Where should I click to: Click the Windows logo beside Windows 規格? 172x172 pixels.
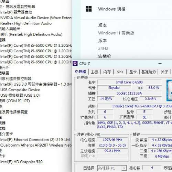(89, 9)
